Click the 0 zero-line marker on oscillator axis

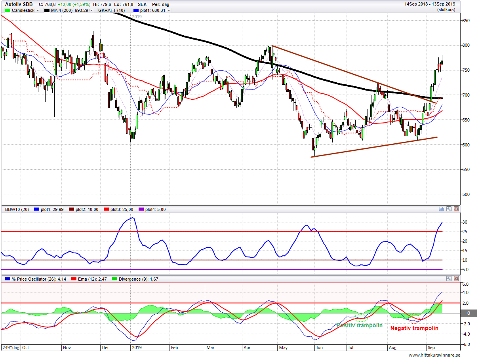point(468,313)
